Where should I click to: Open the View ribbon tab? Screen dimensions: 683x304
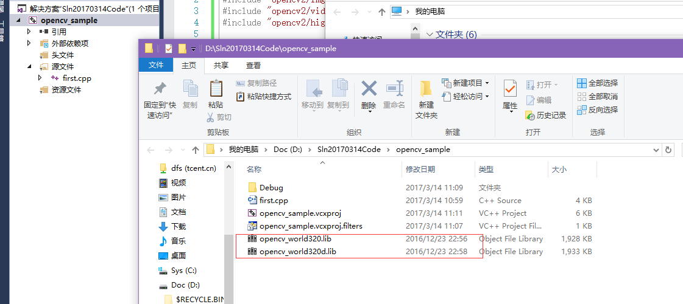253,65
